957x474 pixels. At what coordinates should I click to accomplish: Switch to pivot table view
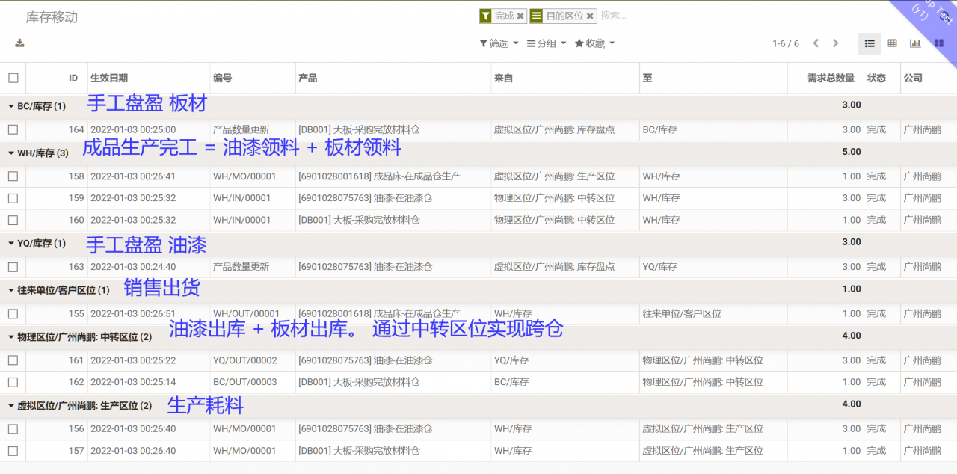click(x=892, y=43)
